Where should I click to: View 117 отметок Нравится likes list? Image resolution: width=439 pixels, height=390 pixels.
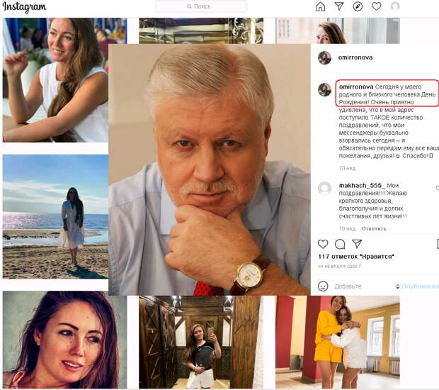356,257
